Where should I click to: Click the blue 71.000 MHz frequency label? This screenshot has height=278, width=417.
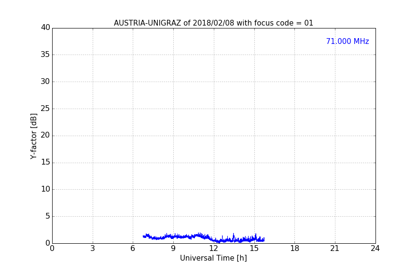[347, 42]
